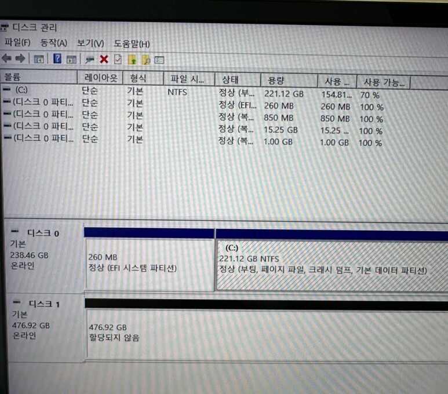The image size is (448, 394).
Task: Open the 동작(A) menu
Action: [x=54, y=43]
